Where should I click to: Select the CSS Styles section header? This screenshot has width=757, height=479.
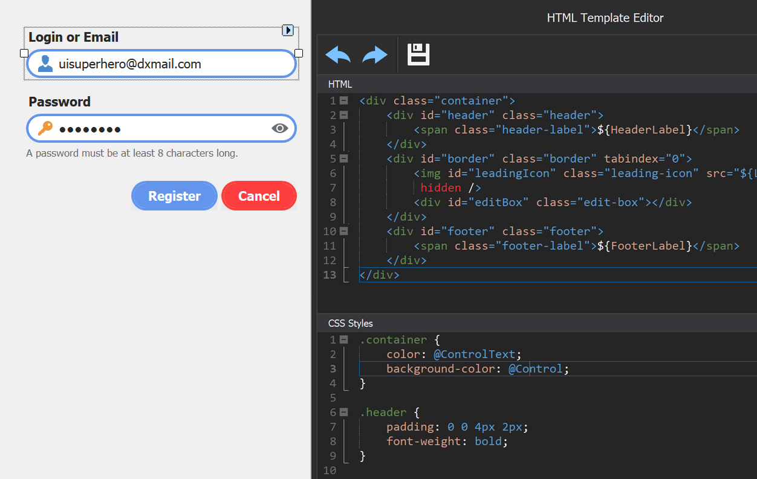(x=350, y=324)
